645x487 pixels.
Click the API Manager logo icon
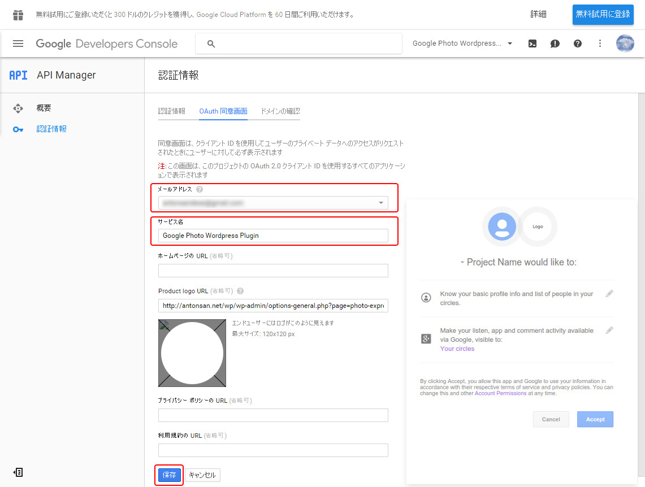pyautogui.click(x=18, y=75)
